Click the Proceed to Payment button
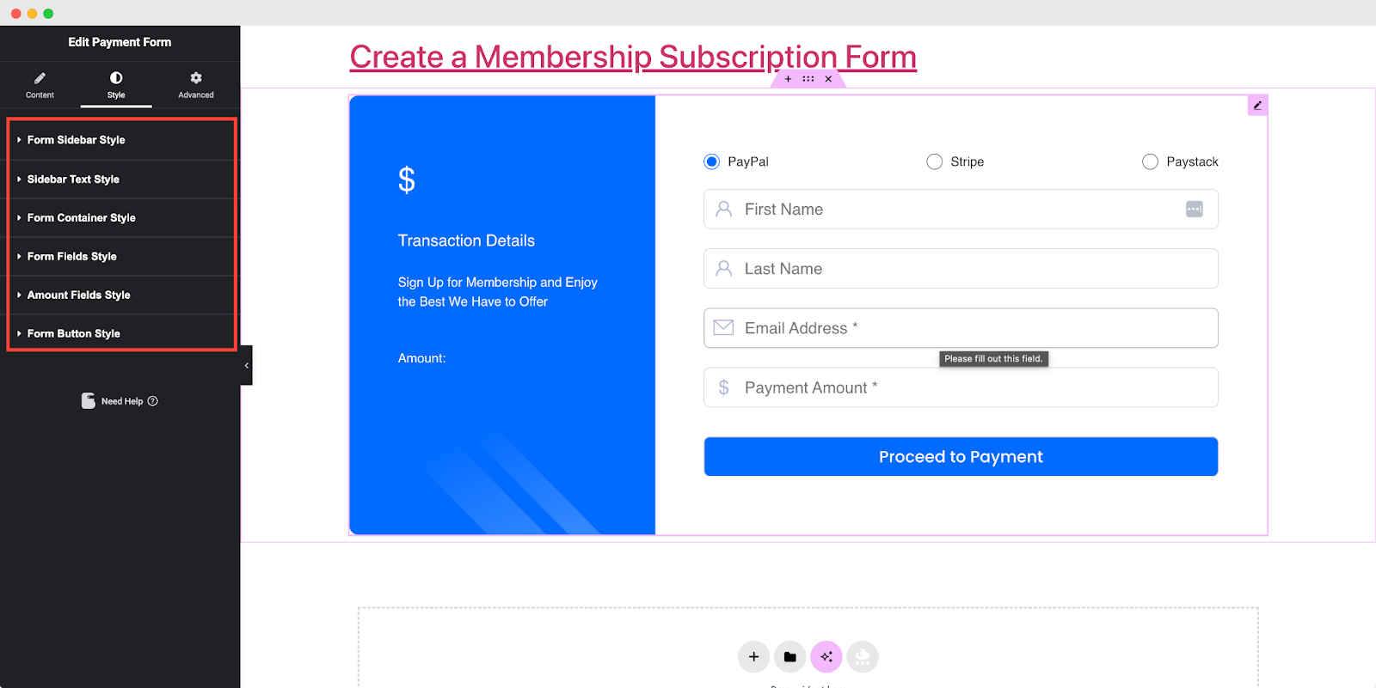 click(960, 456)
